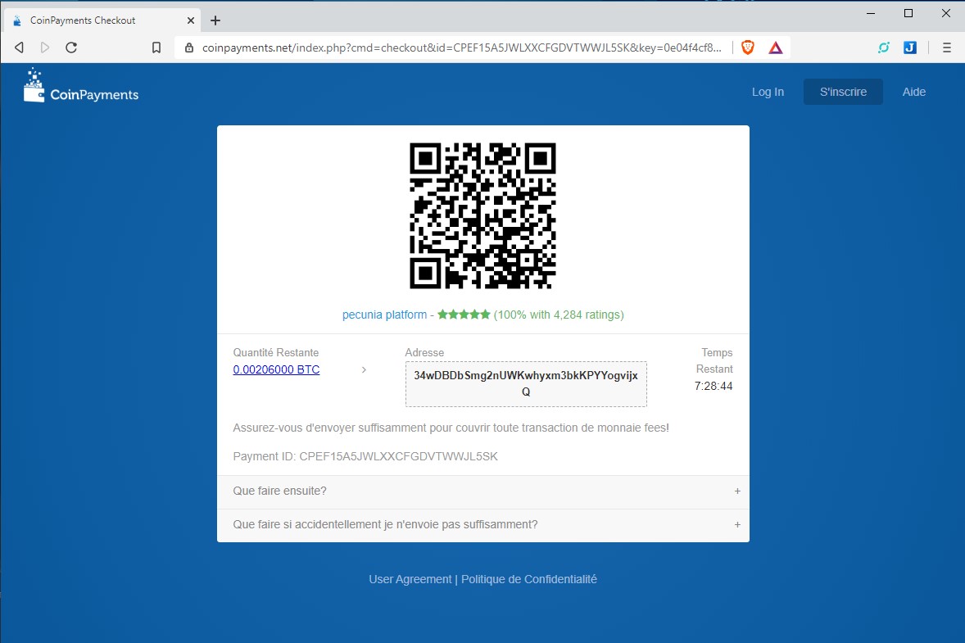Click the 'Adresse' label
965x643 pixels.
(x=424, y=352)
